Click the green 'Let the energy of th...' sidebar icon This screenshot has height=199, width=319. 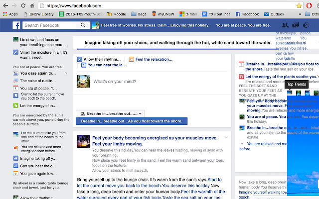(x=16, y=106)
